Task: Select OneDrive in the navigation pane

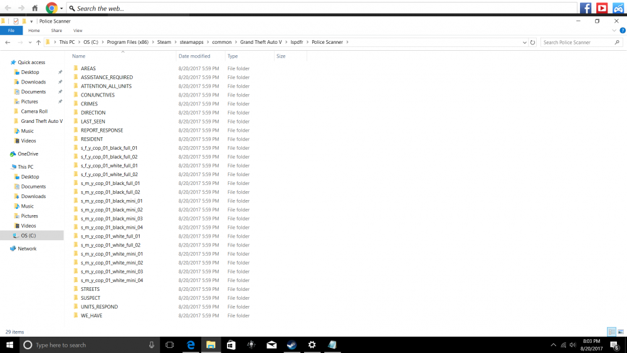Action: pos(28,154)
